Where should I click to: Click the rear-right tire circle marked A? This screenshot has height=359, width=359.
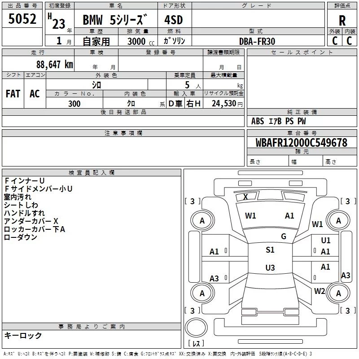tap(338, 293)
